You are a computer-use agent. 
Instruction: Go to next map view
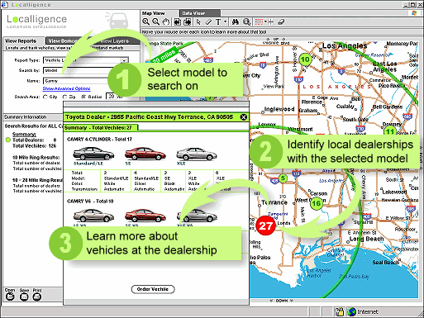pos(188,21)
